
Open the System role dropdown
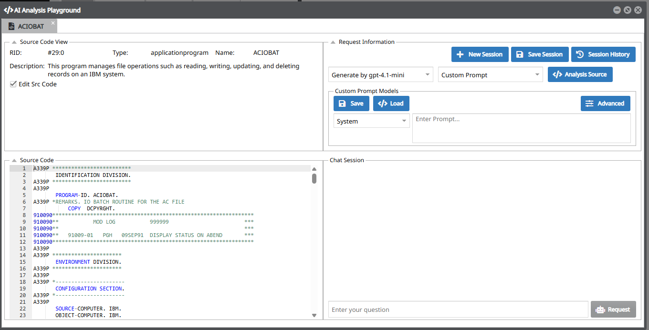click(371, 121)
